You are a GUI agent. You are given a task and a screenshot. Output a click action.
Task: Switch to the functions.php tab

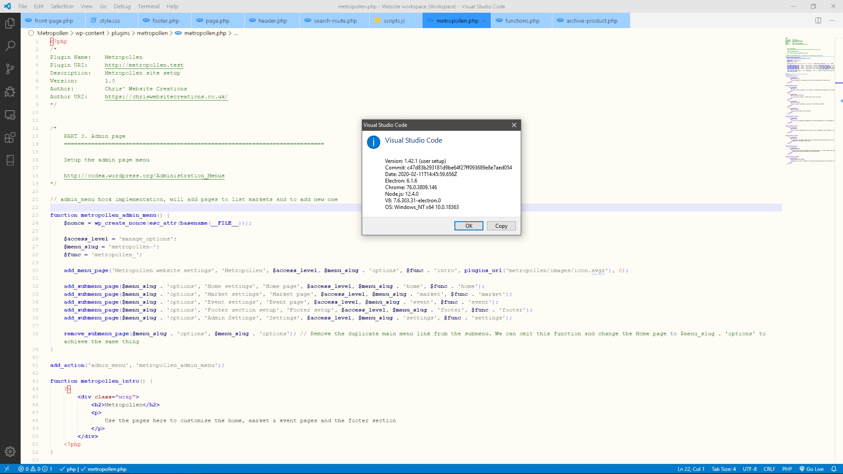522,20
